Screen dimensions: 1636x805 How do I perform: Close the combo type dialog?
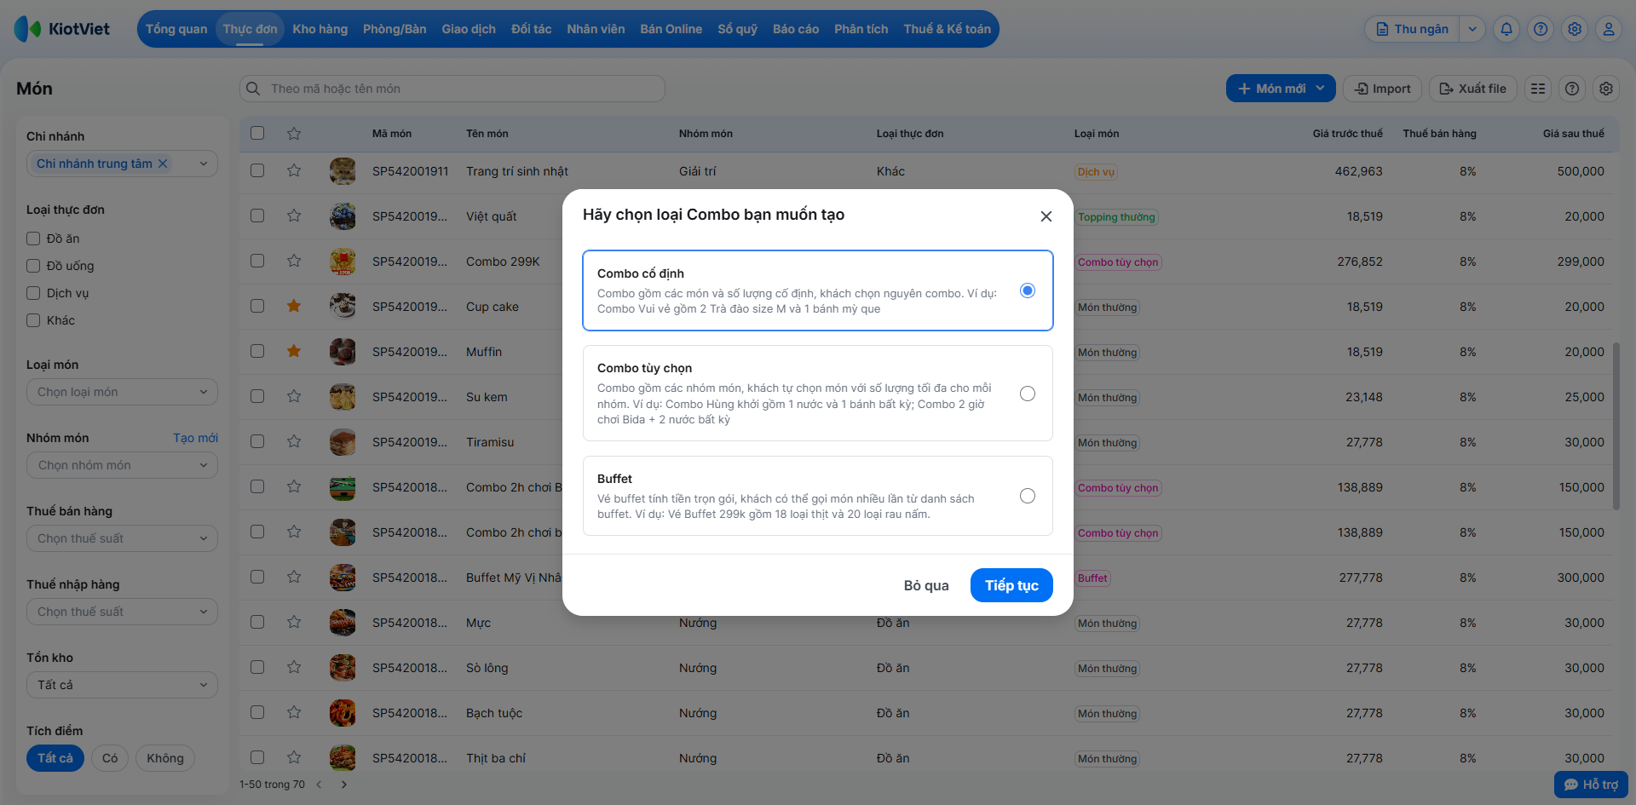tap(1046, 216)
